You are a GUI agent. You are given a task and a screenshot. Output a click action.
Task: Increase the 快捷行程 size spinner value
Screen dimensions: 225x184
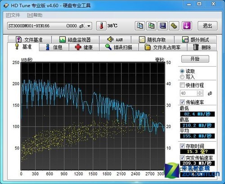point(200,92)
